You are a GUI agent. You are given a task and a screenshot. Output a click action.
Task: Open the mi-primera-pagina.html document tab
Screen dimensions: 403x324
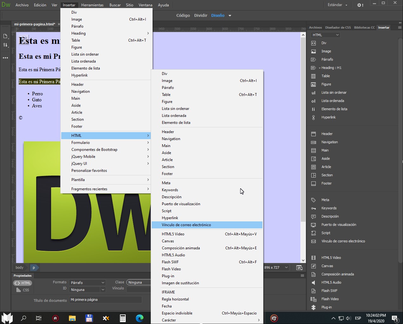35,24
